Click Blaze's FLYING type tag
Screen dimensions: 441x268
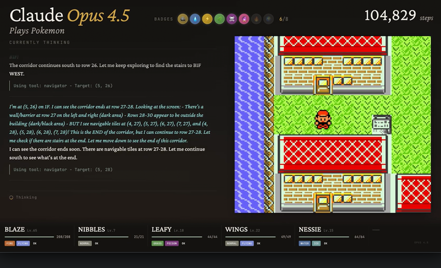tap(23, 243)
